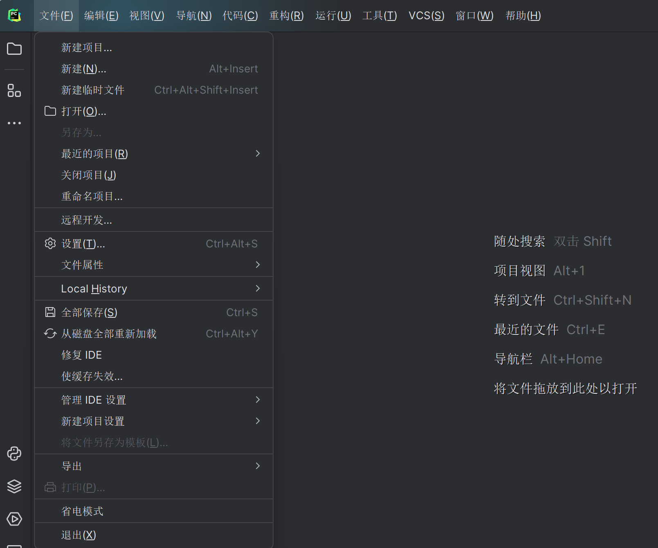The image size is (658, 548).
Task: Open the VCS(S) menu
Action: click(427, 16)
